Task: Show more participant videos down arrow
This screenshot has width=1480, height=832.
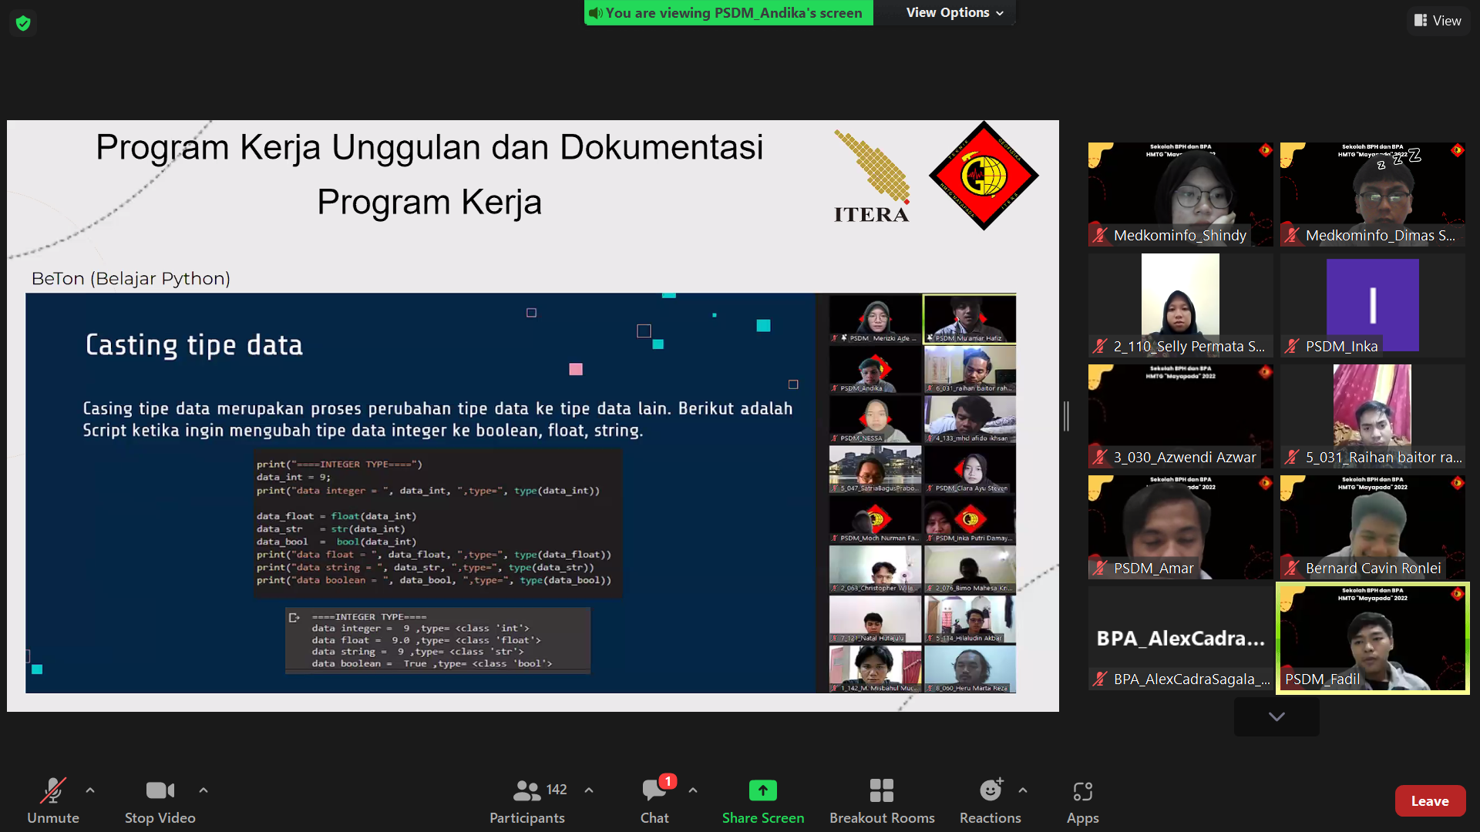Action: 1276,716
